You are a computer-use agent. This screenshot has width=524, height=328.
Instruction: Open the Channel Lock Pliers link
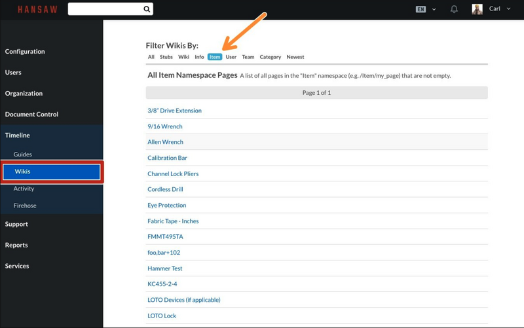pos(173,174)
